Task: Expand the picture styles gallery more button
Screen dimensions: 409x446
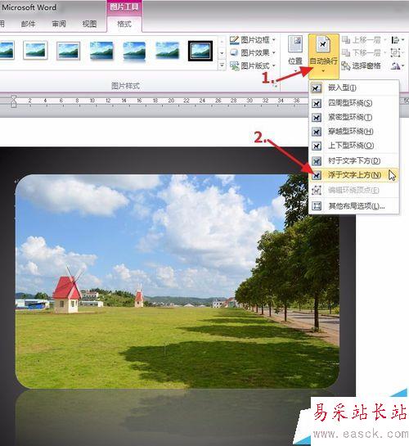Action: coord(222,65)
